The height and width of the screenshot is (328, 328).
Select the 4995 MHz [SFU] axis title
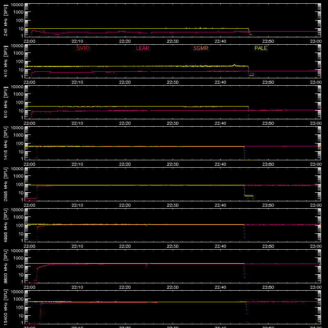point(6,225)
